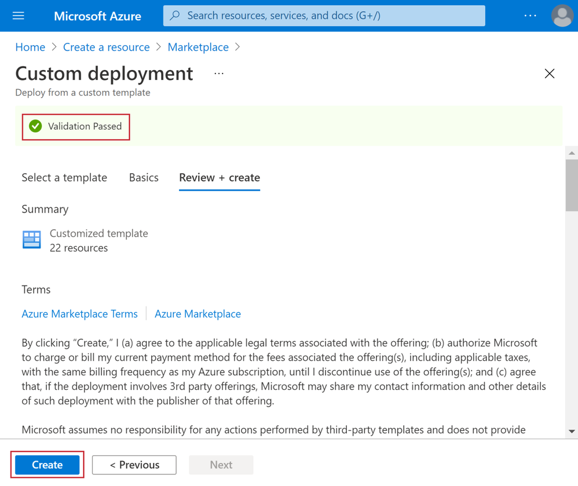
Task: Focus the search resources input field
Action: pyautogui.click(x=330, y=16)
